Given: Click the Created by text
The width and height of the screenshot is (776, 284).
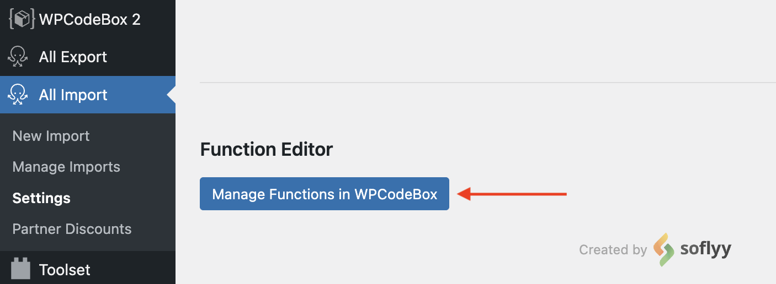Looking at the screenshot, I should coord(613,250).
